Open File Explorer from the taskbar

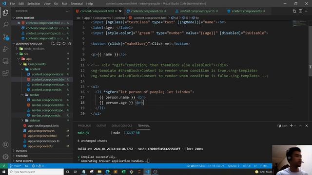(x=99, y=172)
